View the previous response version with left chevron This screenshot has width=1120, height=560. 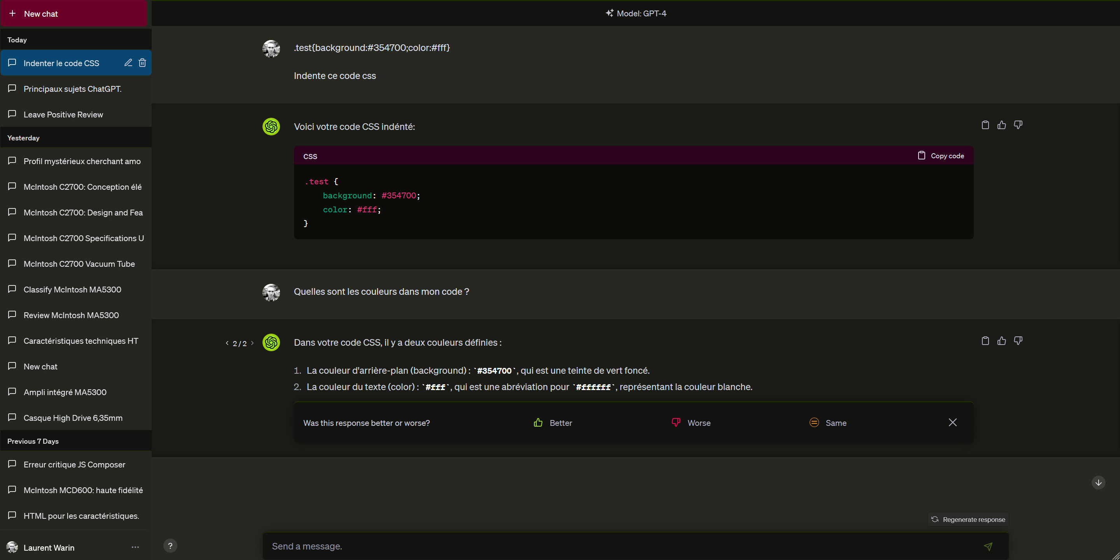[226, 343]
